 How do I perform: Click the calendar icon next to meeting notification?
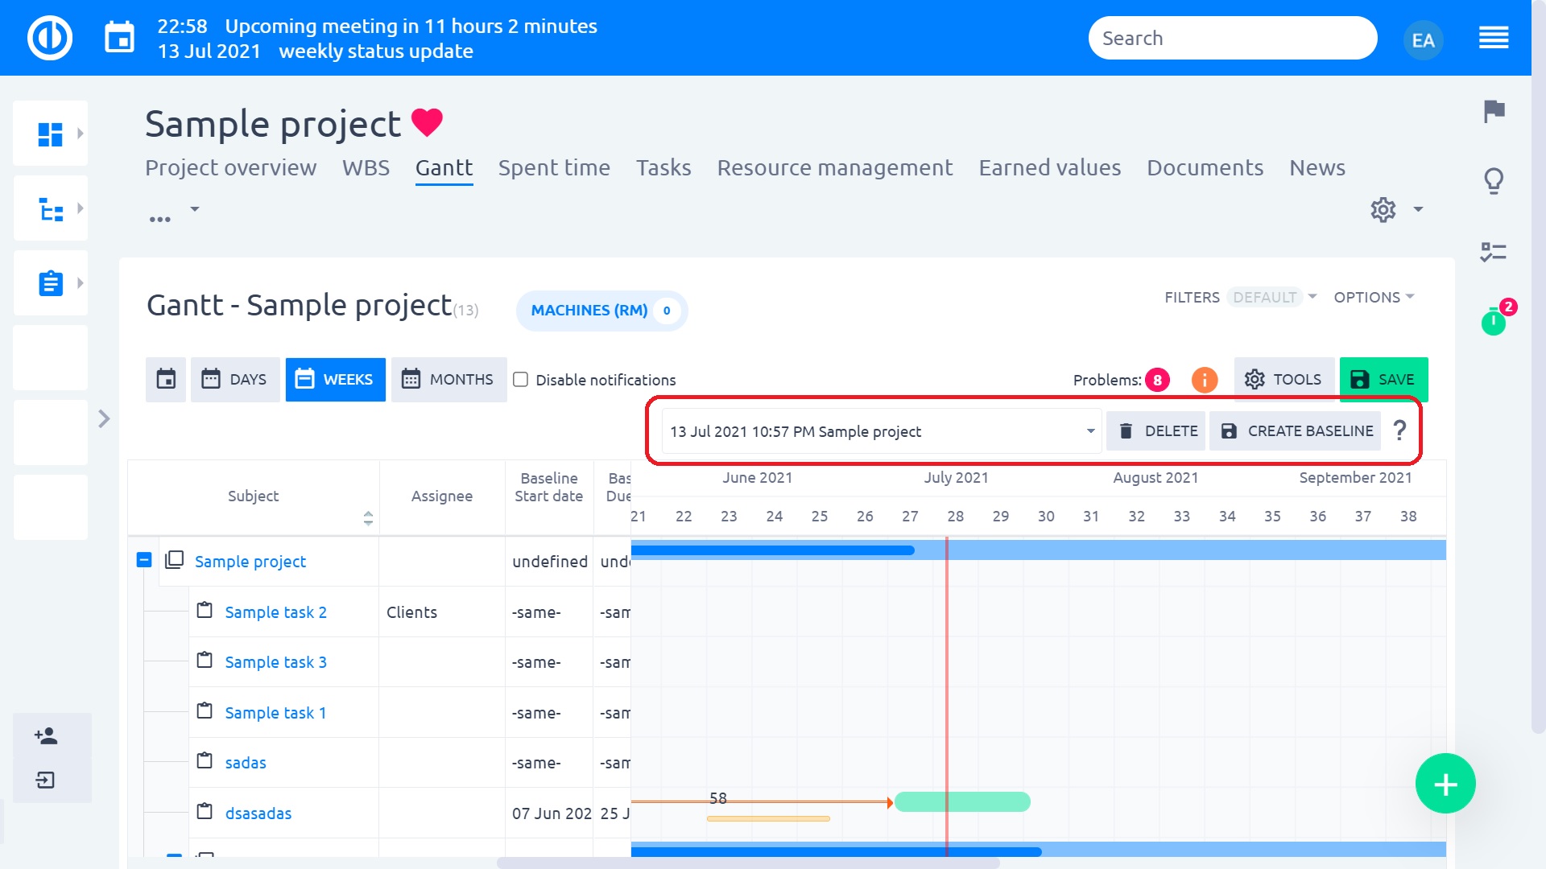pos(119,36)
